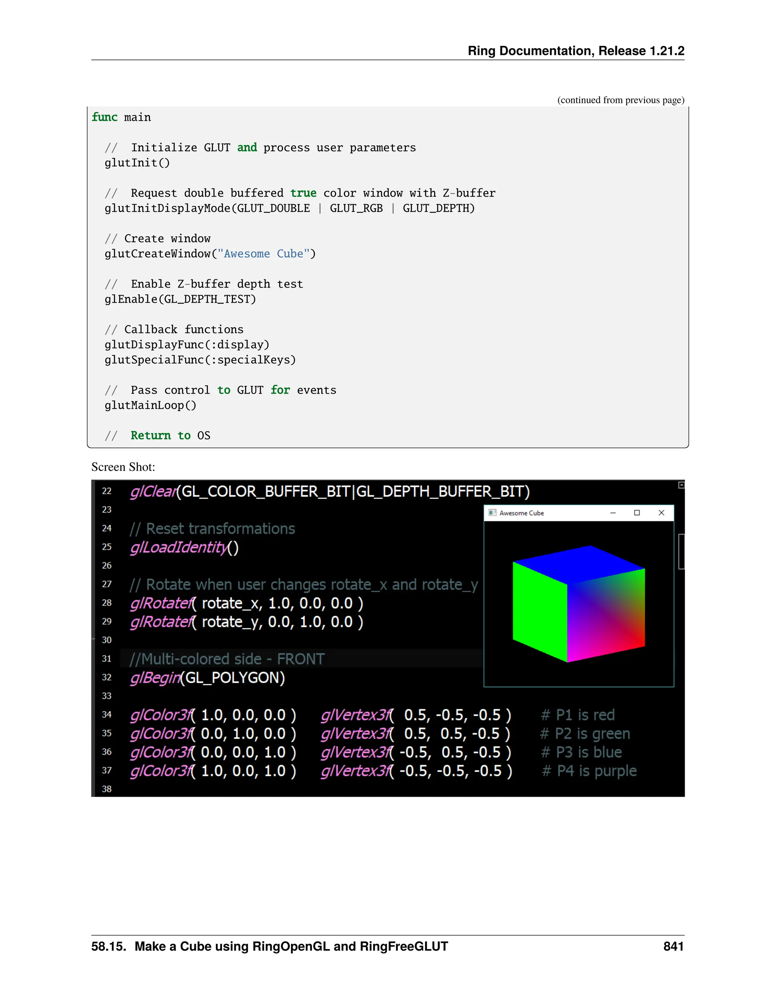Screen dimensions: 776x1004
Task: Click glutMainLoop() in the code listing
Action: tap(150, 405)
